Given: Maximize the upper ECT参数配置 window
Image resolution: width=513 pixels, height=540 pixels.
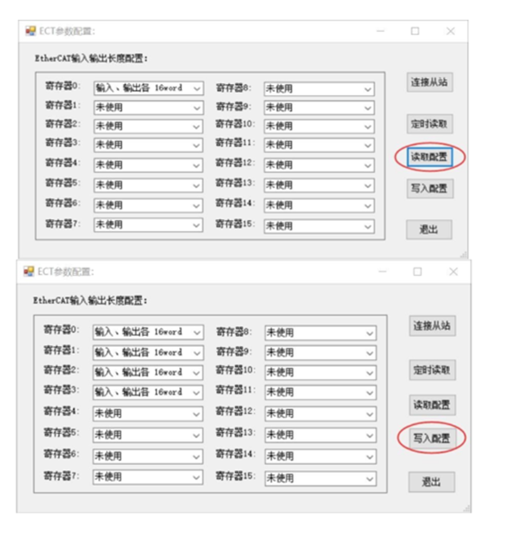Looking at the screenshot, I should pyautogui.click(x=415, y=31).
